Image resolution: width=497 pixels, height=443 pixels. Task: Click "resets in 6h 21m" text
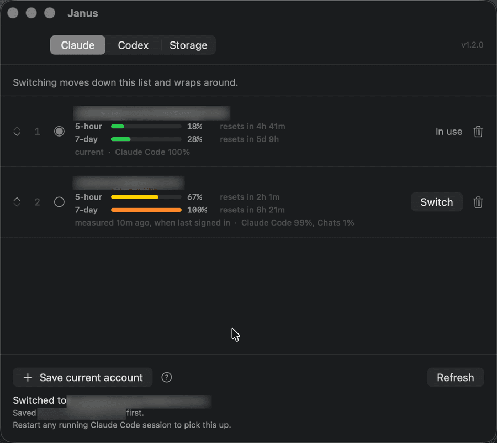252,210
